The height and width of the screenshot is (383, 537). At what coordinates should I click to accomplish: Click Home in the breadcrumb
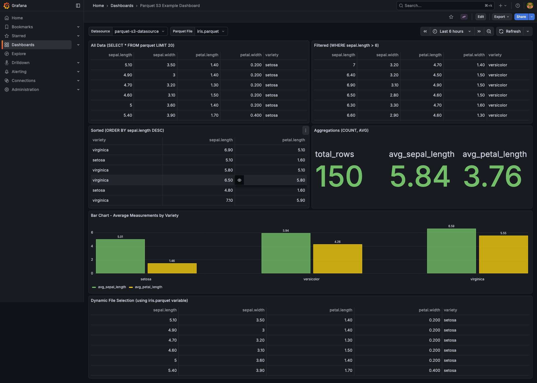click(x=98, y=6)
